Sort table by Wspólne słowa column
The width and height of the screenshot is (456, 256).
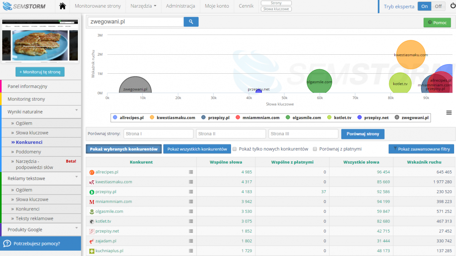[226, 162]
